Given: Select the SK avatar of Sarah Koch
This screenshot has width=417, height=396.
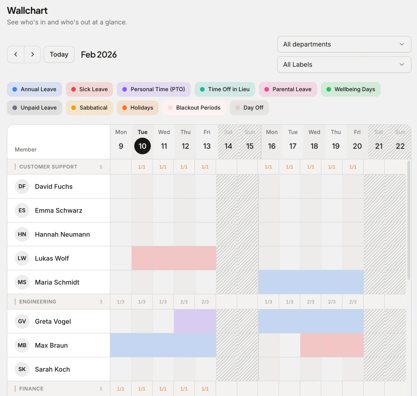Looking at the screenshot, I should (22, 369).
